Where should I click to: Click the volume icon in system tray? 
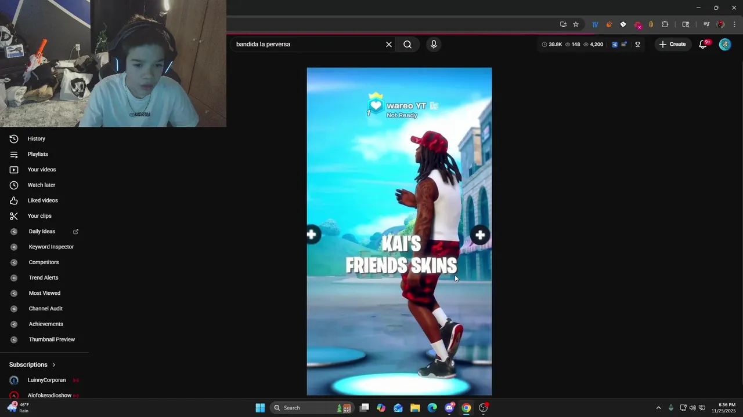(692, 408)
